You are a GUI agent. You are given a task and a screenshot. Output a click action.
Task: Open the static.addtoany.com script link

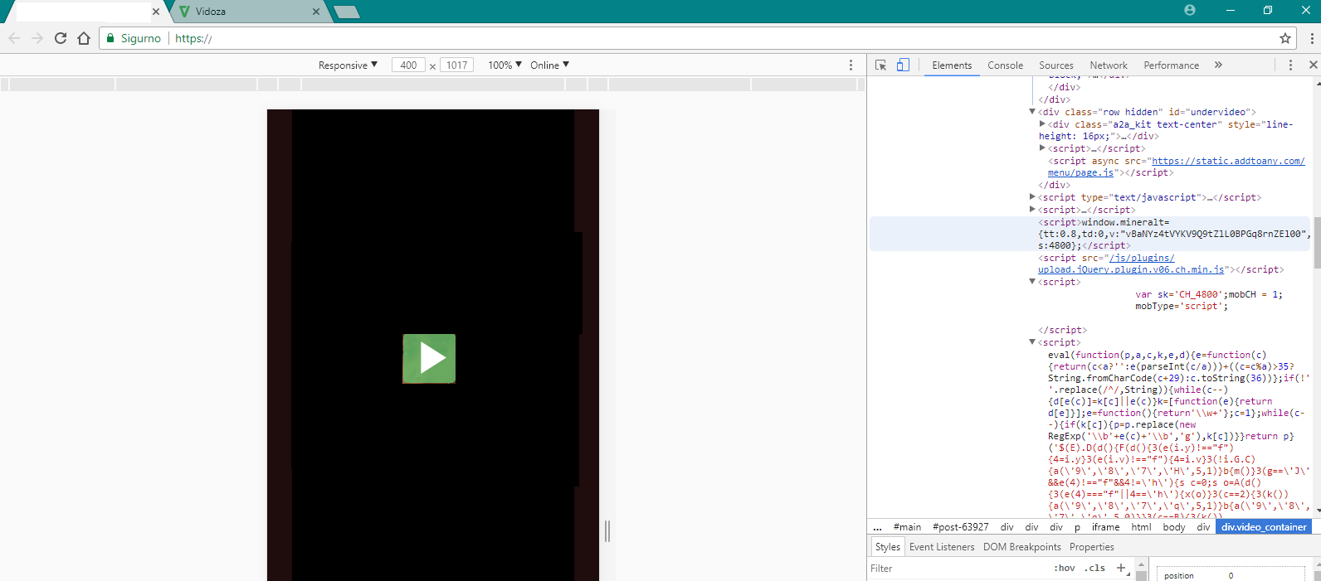coord(1176,167)
